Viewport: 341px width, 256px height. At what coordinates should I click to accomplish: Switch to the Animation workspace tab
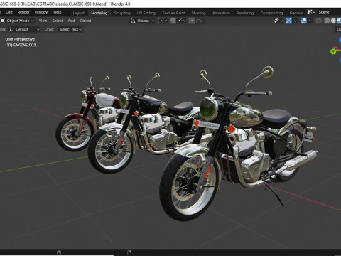221,13
